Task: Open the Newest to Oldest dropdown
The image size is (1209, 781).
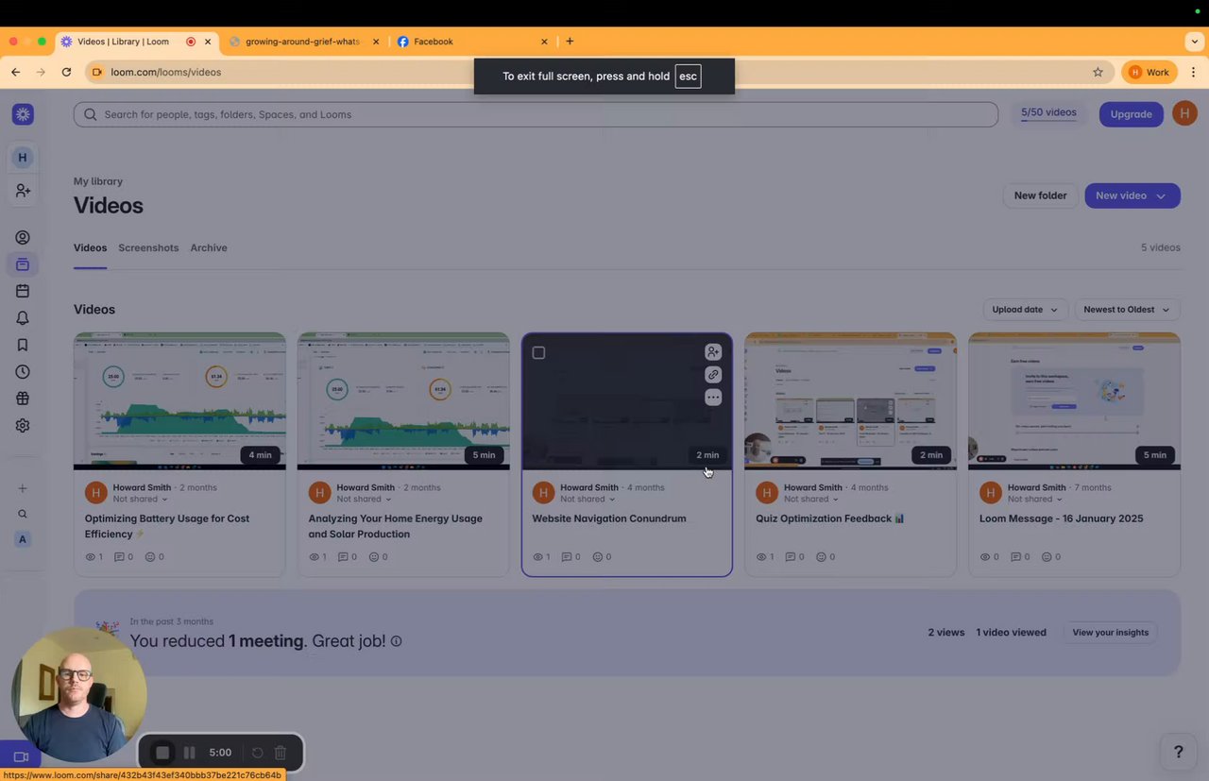Action: pos(1127,310)
